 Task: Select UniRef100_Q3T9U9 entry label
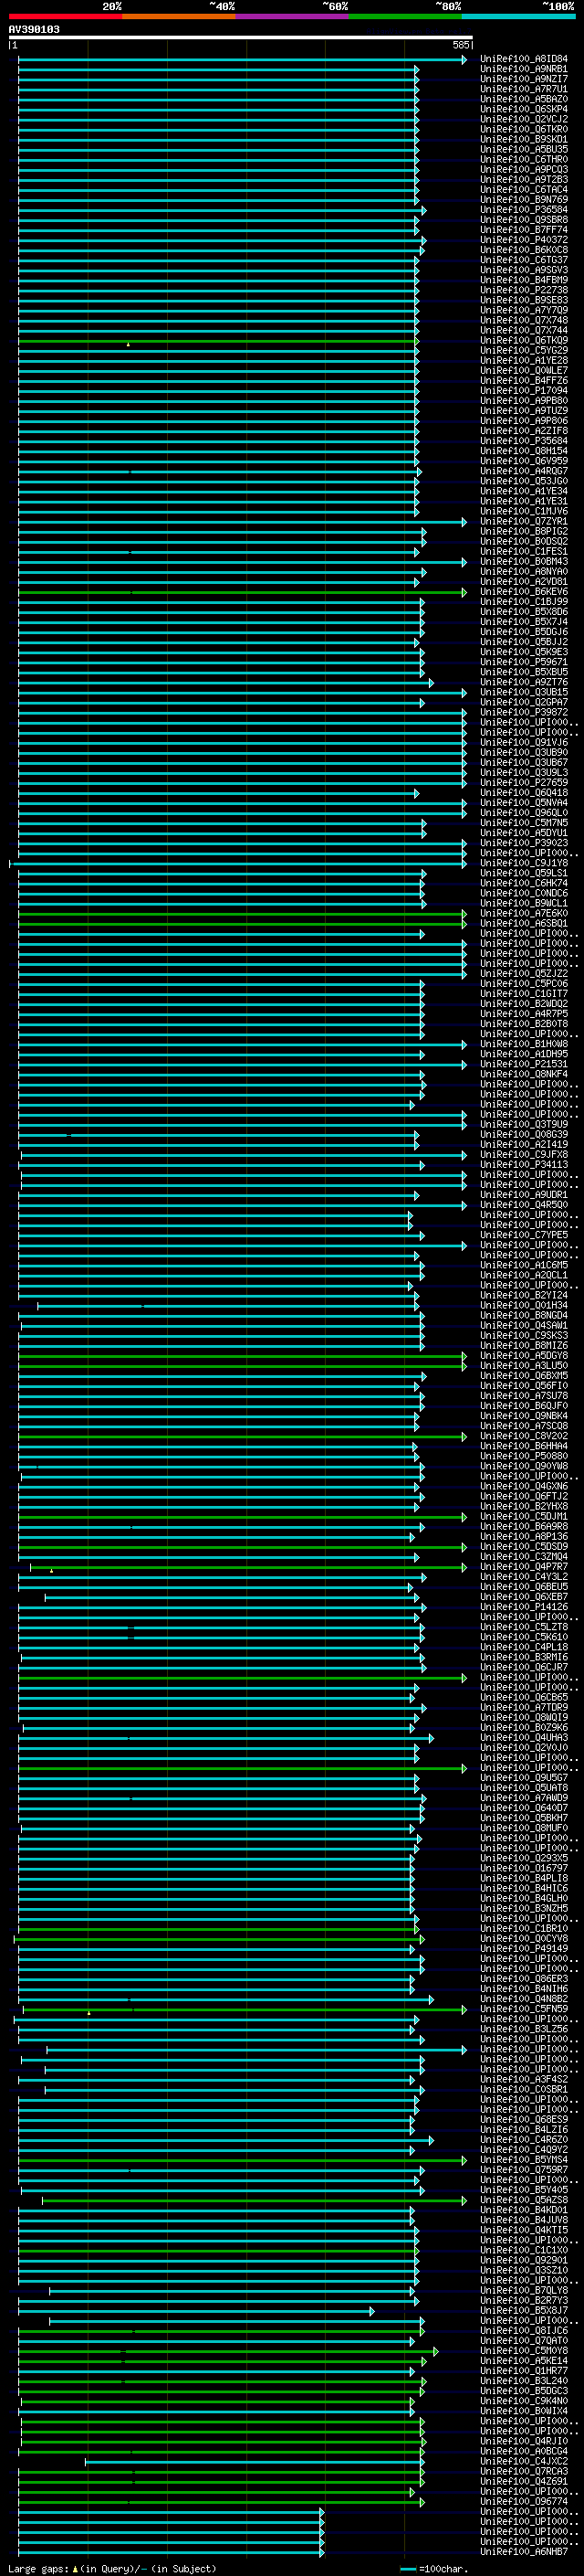(523, 1125)
